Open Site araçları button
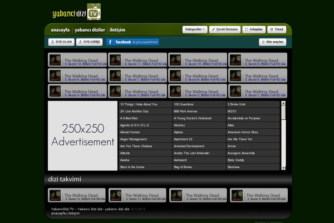 [x=272, y=42]
